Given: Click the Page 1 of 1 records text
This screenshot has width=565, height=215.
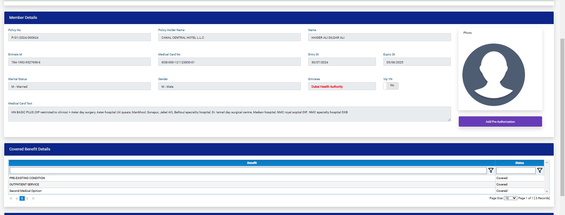Looking at the screenshot, I should [x=534, y=198].
